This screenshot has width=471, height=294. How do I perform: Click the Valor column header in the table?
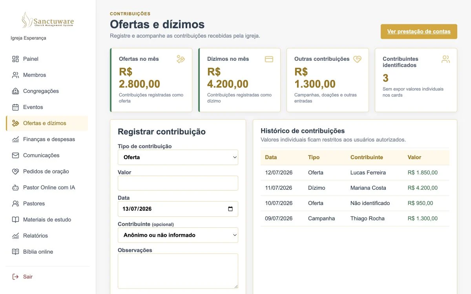pos(414,157)
